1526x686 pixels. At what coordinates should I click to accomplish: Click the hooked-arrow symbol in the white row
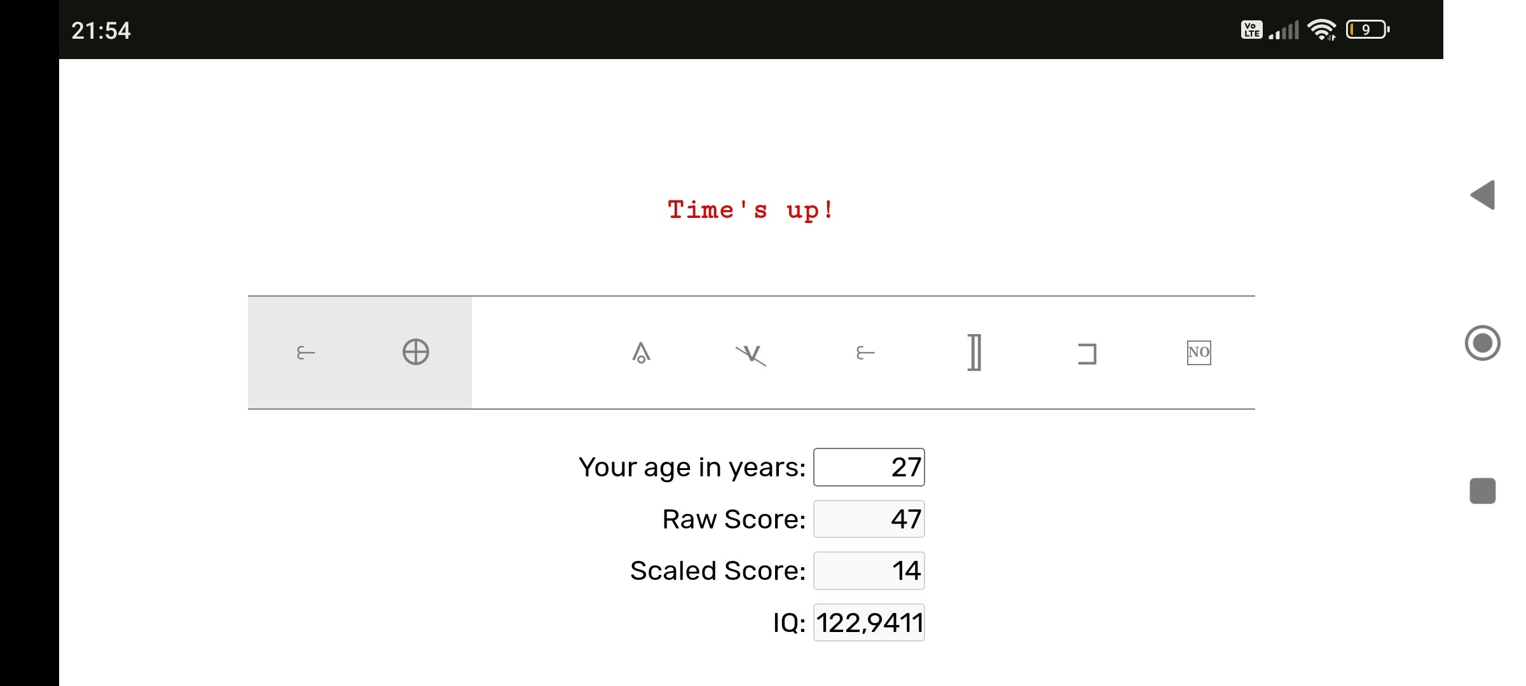point(865,353)
